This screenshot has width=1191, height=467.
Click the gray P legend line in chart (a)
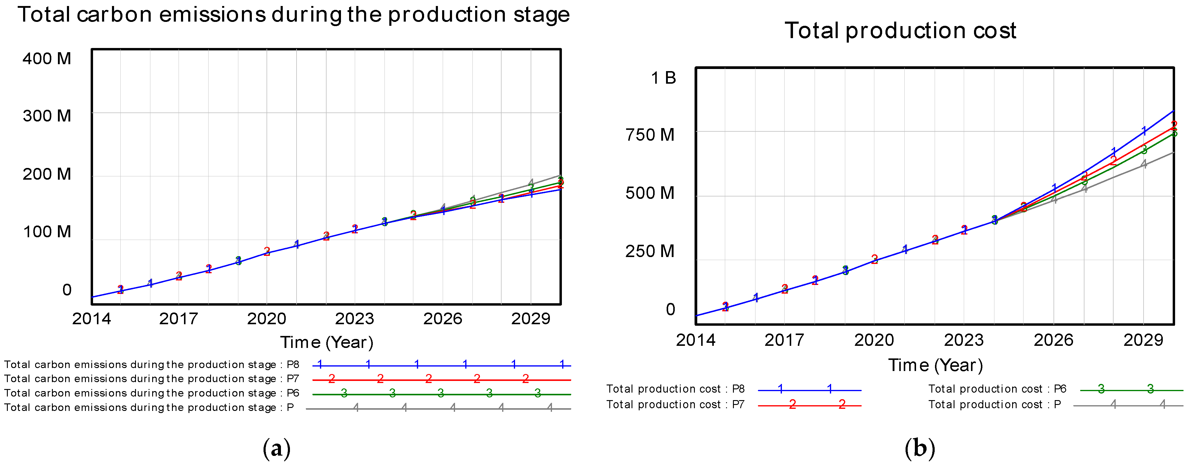coord(438,408)
